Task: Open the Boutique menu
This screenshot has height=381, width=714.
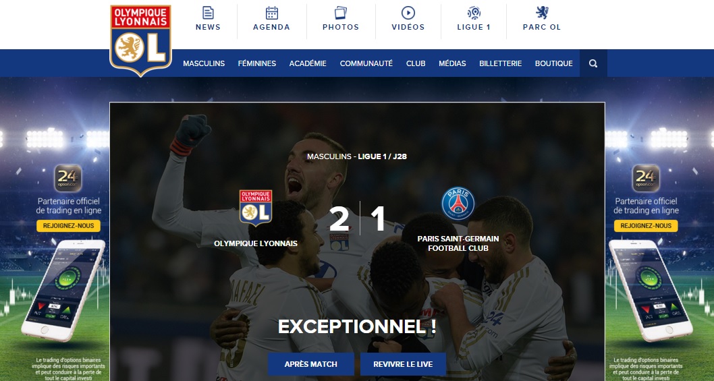Action: (553, 63)
